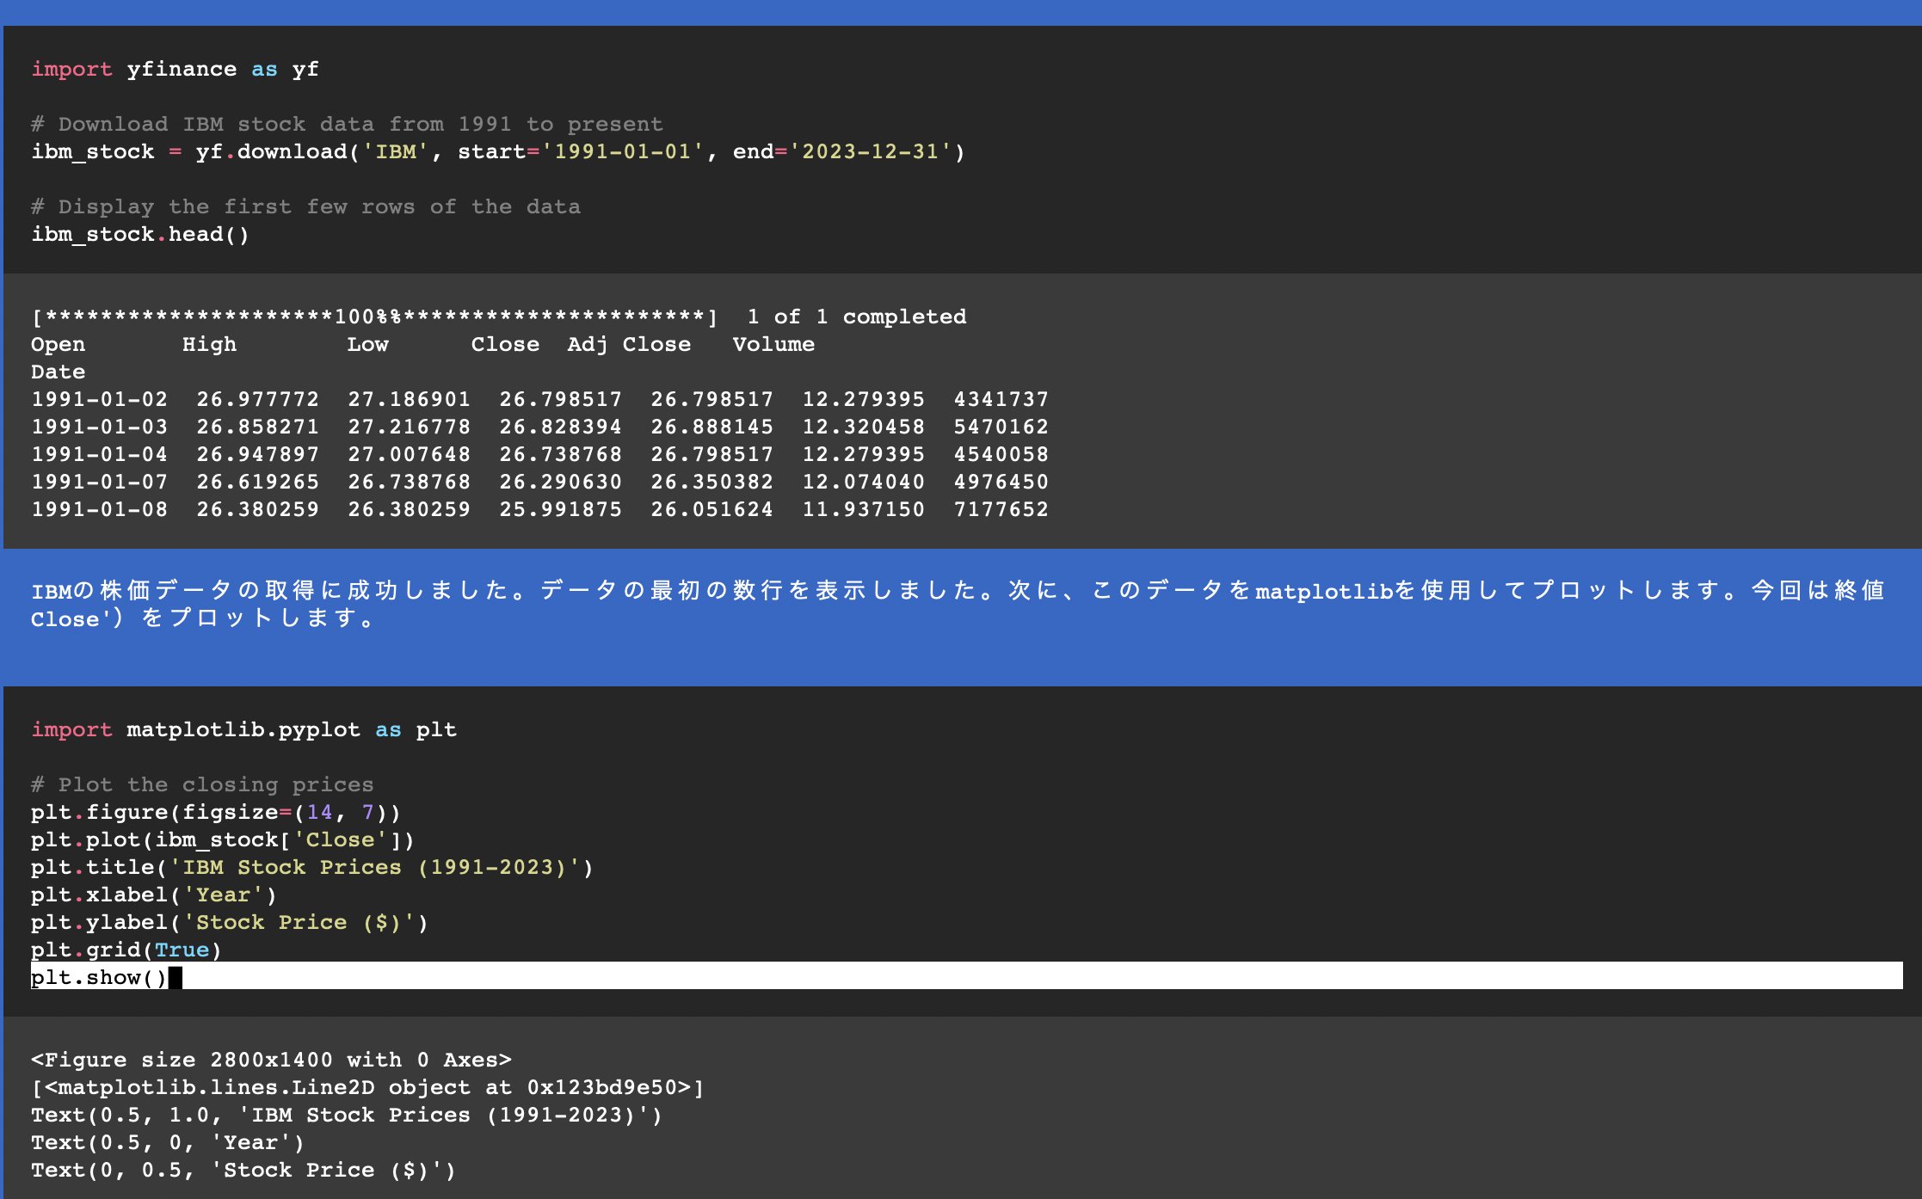1922x1199 pixels.
Task: Click the '<Figure size 2800x1400' output line
Action: (x=271, y=1059)
